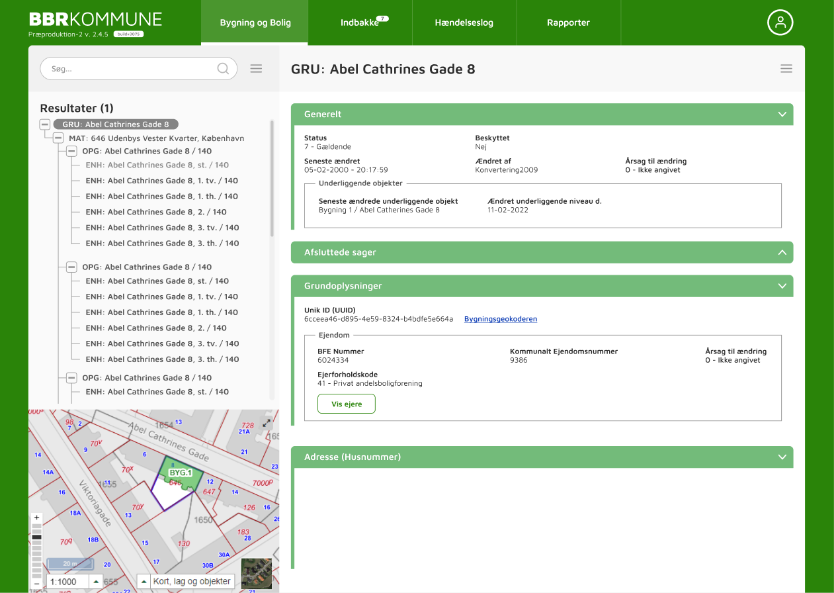Click the Vis ejere button
Viewport: 834px width, 593px height.
coord(346,404)
